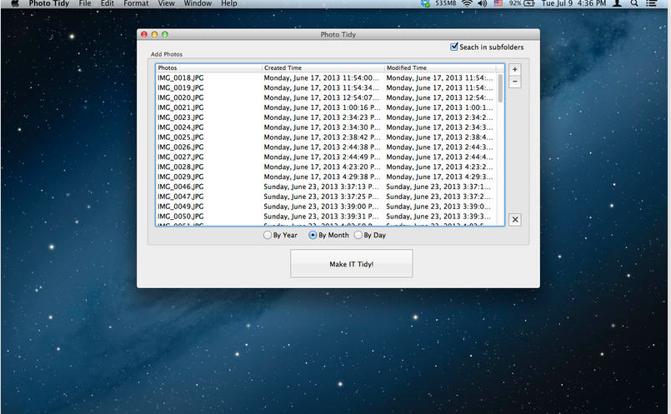Image resolution: width=671 pixels, height=414 pixels.
Task: Select IMG_0020.JPG in the list
Action: coord(181,97)
